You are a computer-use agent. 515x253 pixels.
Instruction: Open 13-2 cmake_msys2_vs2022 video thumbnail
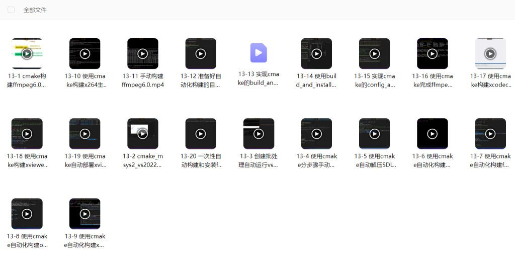click(143, 134)
